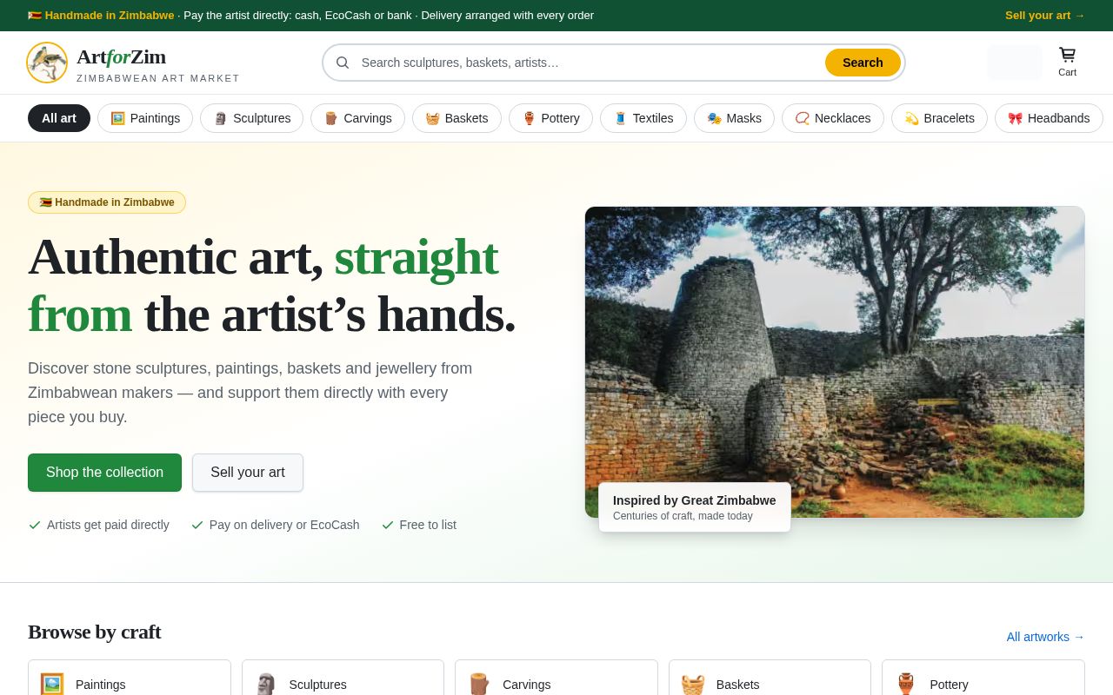Filter by Paintings category pill

pos(145,118)
